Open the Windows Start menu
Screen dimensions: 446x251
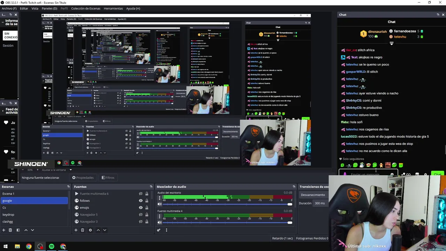click(x=6, y=246)
